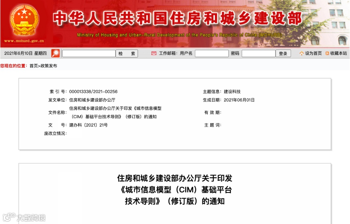The height and width of the screenshot is (224, 350).
Task: Click the banner title 中华人民共和国住房和城乡建设部
Action: pyautogui.click(x=178, y=18)
